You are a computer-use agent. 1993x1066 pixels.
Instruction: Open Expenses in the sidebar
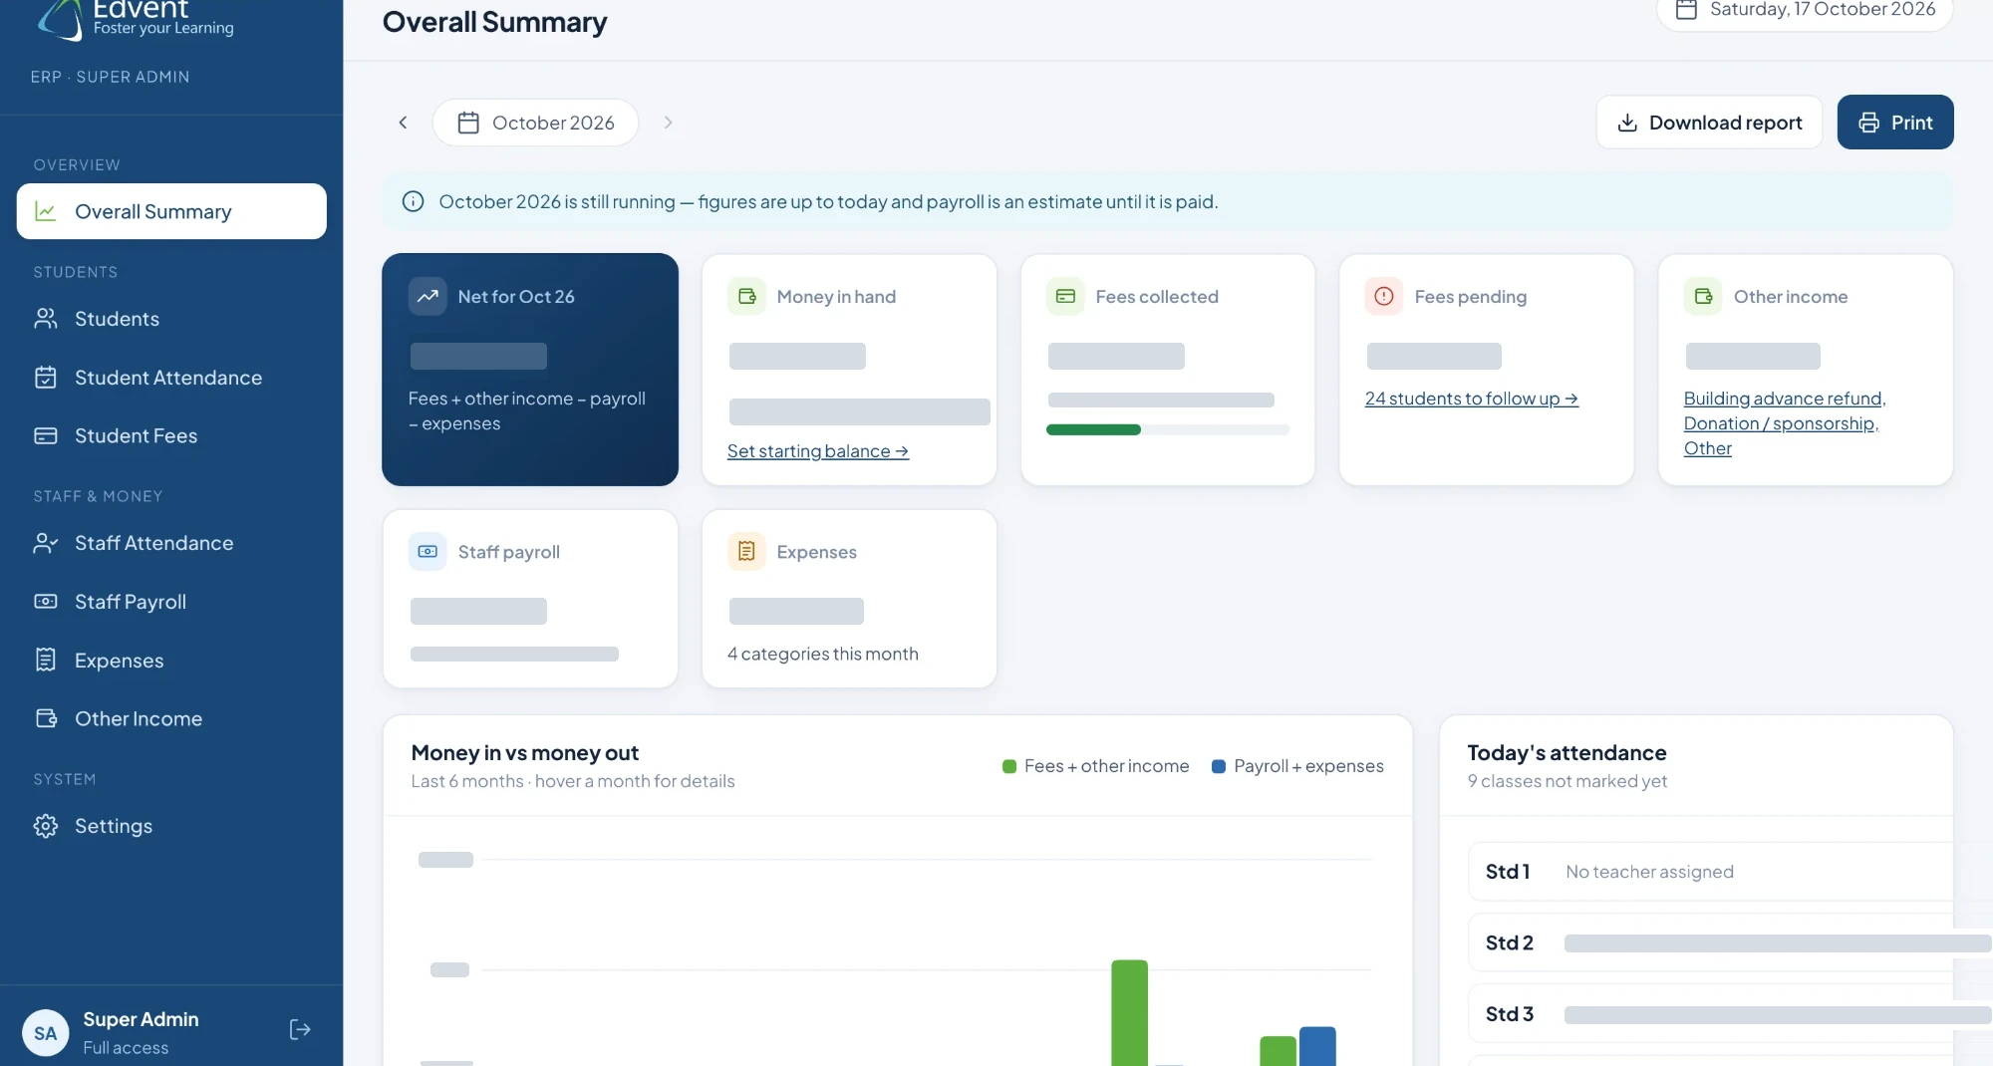171,661
